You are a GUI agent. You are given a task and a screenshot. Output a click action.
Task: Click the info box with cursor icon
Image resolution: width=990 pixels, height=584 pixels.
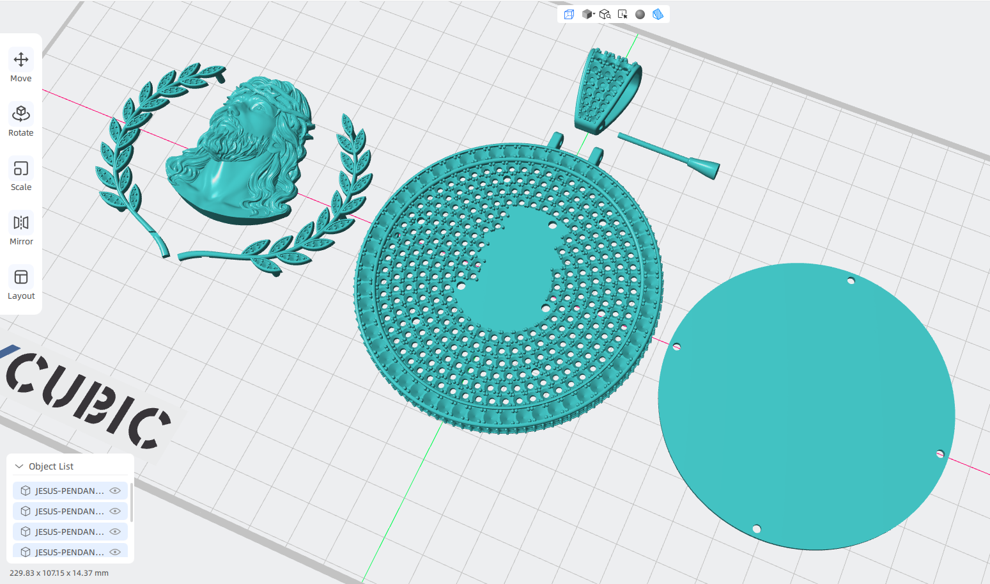tap(623, 14)
